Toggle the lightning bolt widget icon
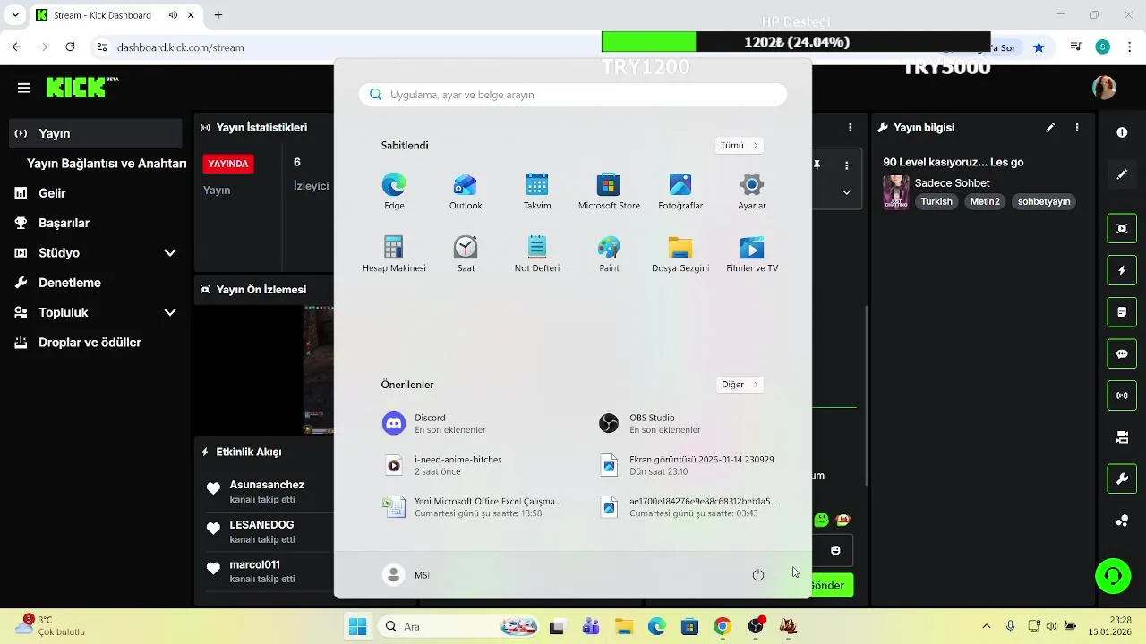Screen dimensions: 1146x644 (1122, 270)
